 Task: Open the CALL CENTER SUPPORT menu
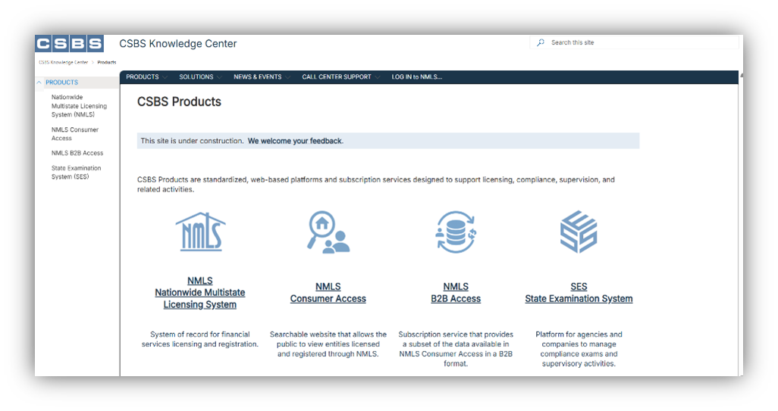(340, 77)
